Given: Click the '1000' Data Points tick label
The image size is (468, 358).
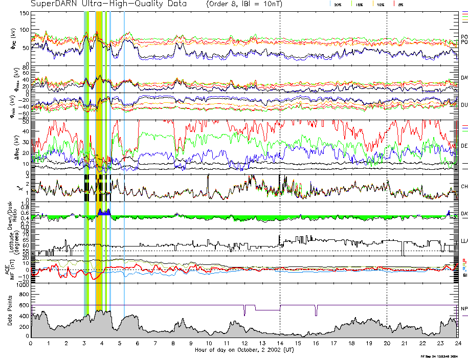Looking at the screenshot, I should (23, 285).
